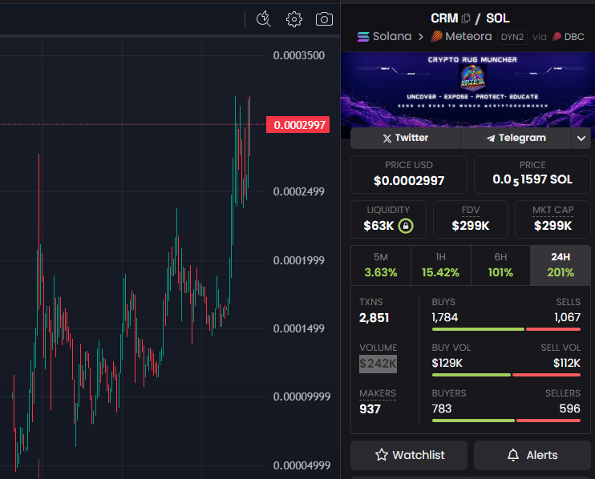Click the MAKERS value 937

click(370, 409)
